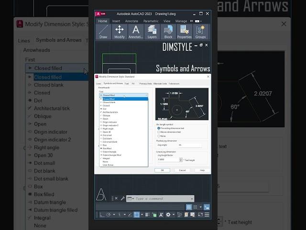Click the AutoCAD application menu logo
Image resolution: width=306 pixels, height=230 pixels.
pyautogui.click(x=100, y=14)
